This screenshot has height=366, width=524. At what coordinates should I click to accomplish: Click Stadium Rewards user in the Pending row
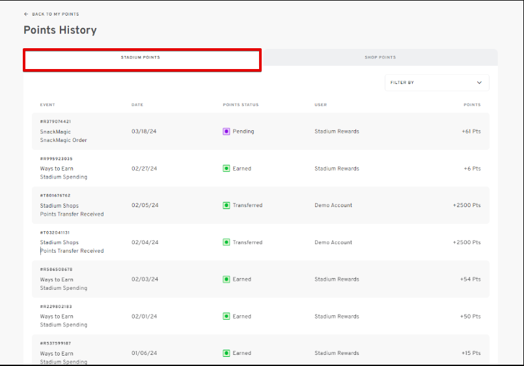(337, 132)
